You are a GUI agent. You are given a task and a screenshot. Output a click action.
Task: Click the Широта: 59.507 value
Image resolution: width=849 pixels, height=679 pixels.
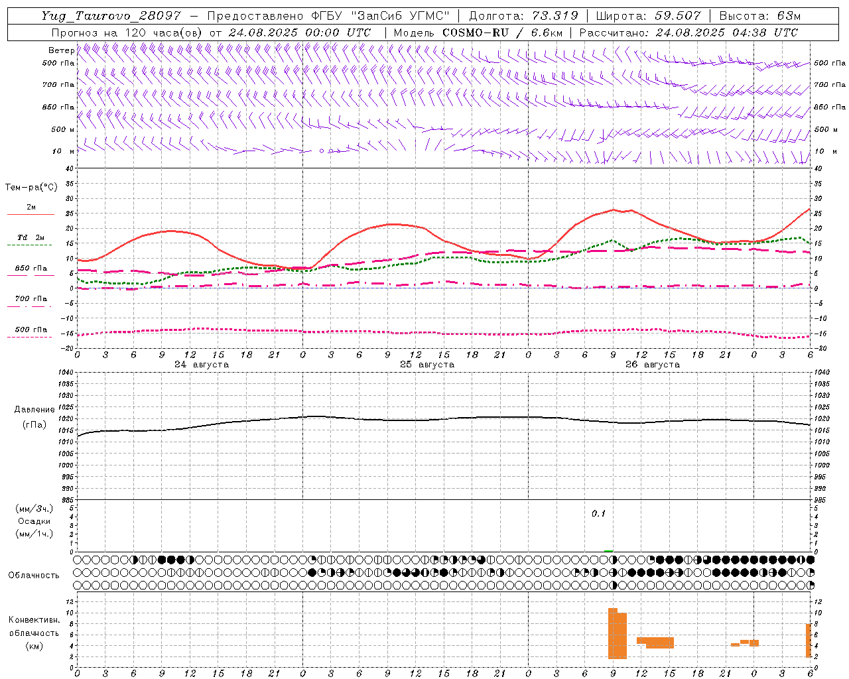coord(648,16)
